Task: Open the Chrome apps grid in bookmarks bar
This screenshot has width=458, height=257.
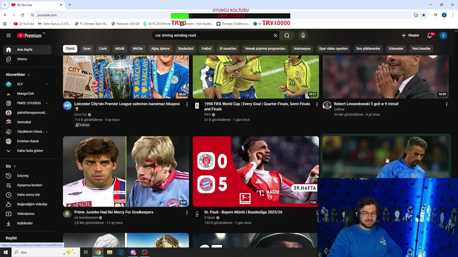Action: (x=5, y=24)
